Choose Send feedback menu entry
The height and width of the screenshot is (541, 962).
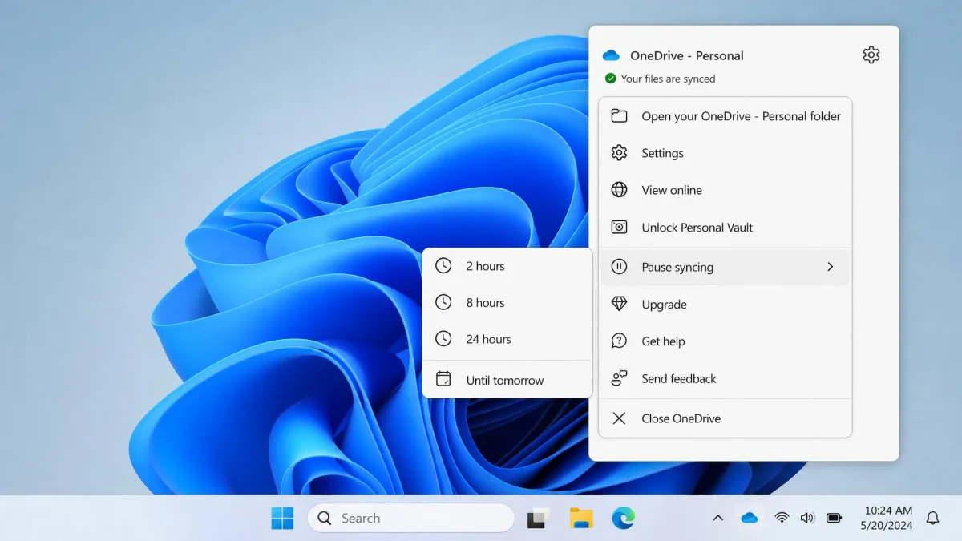(726, 378)
